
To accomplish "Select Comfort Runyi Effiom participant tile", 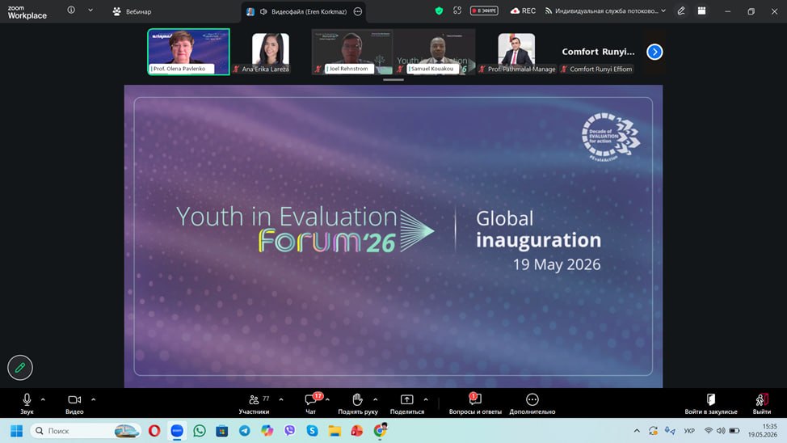I will click(598, 53).
